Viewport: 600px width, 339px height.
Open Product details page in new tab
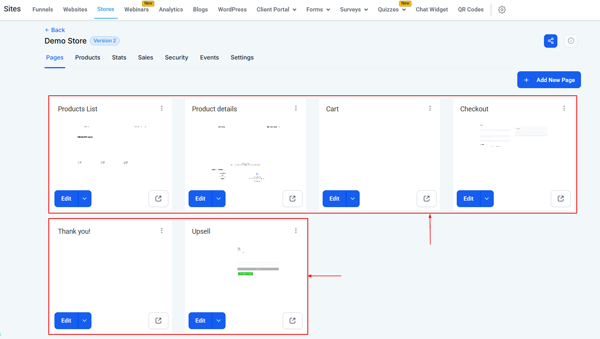pyautogui.click(x=293, y=199)
